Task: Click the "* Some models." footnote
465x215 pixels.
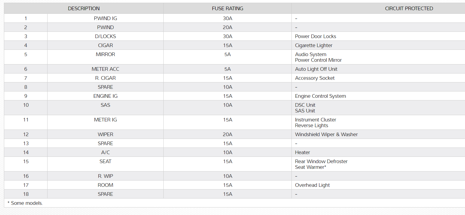Action: point(25,203)
